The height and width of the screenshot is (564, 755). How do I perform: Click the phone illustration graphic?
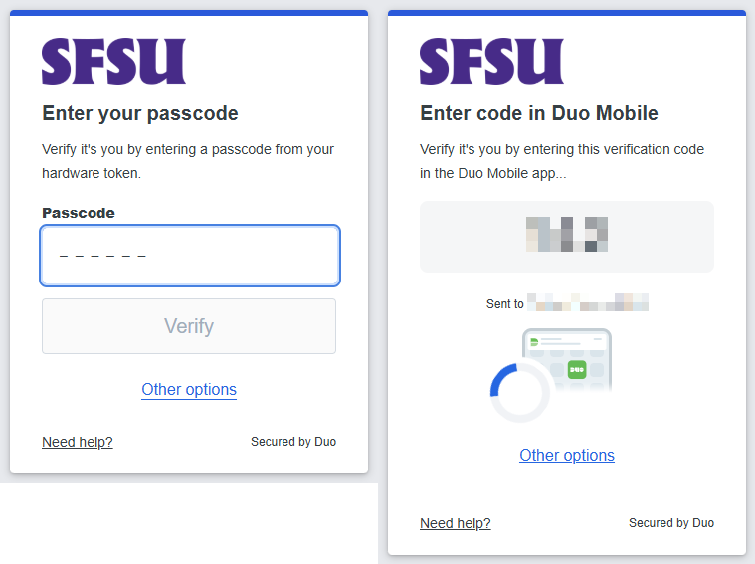point(567,360)
